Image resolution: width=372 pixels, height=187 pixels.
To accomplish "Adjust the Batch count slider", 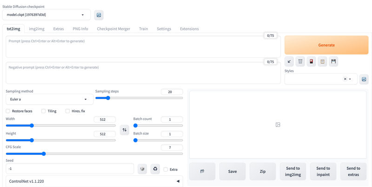I will coord(158,126).
